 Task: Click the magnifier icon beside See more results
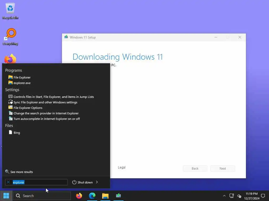[7, 172]
